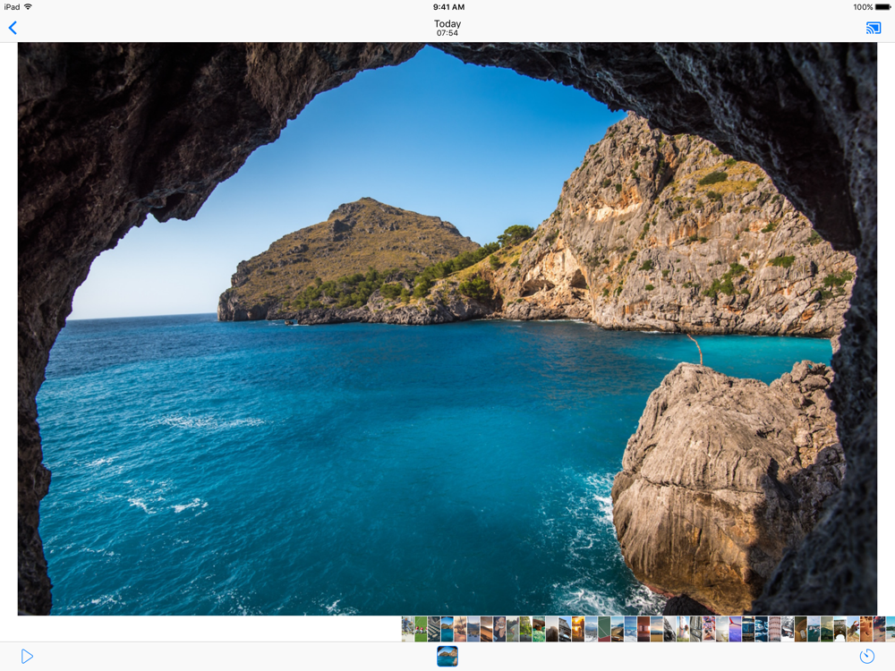Open the orange sunset thumbnail
The image size is (895, 671).
pyautogui.click(x=578, y=629)
